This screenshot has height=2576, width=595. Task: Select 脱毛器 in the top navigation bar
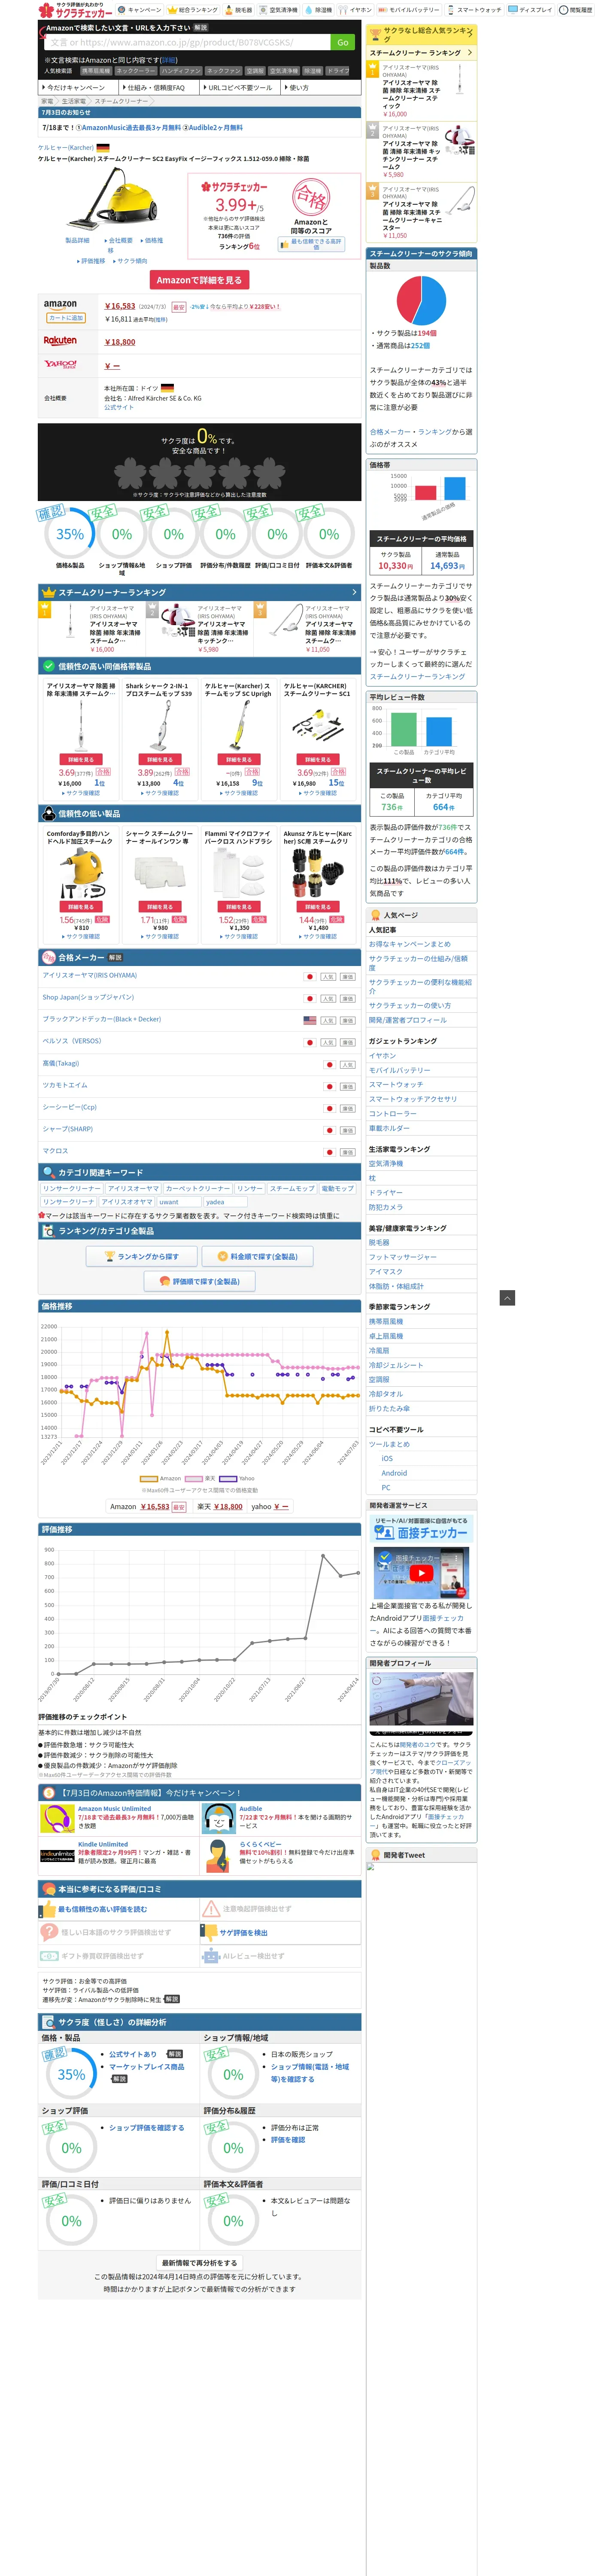tap(238, 10)
